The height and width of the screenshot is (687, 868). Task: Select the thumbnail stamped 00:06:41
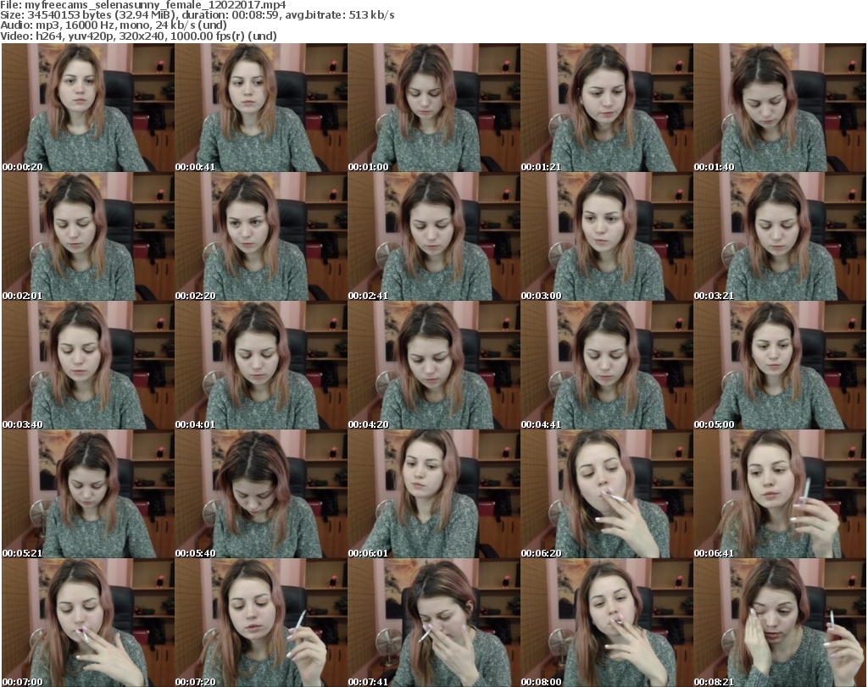click(x=780, y=494)
